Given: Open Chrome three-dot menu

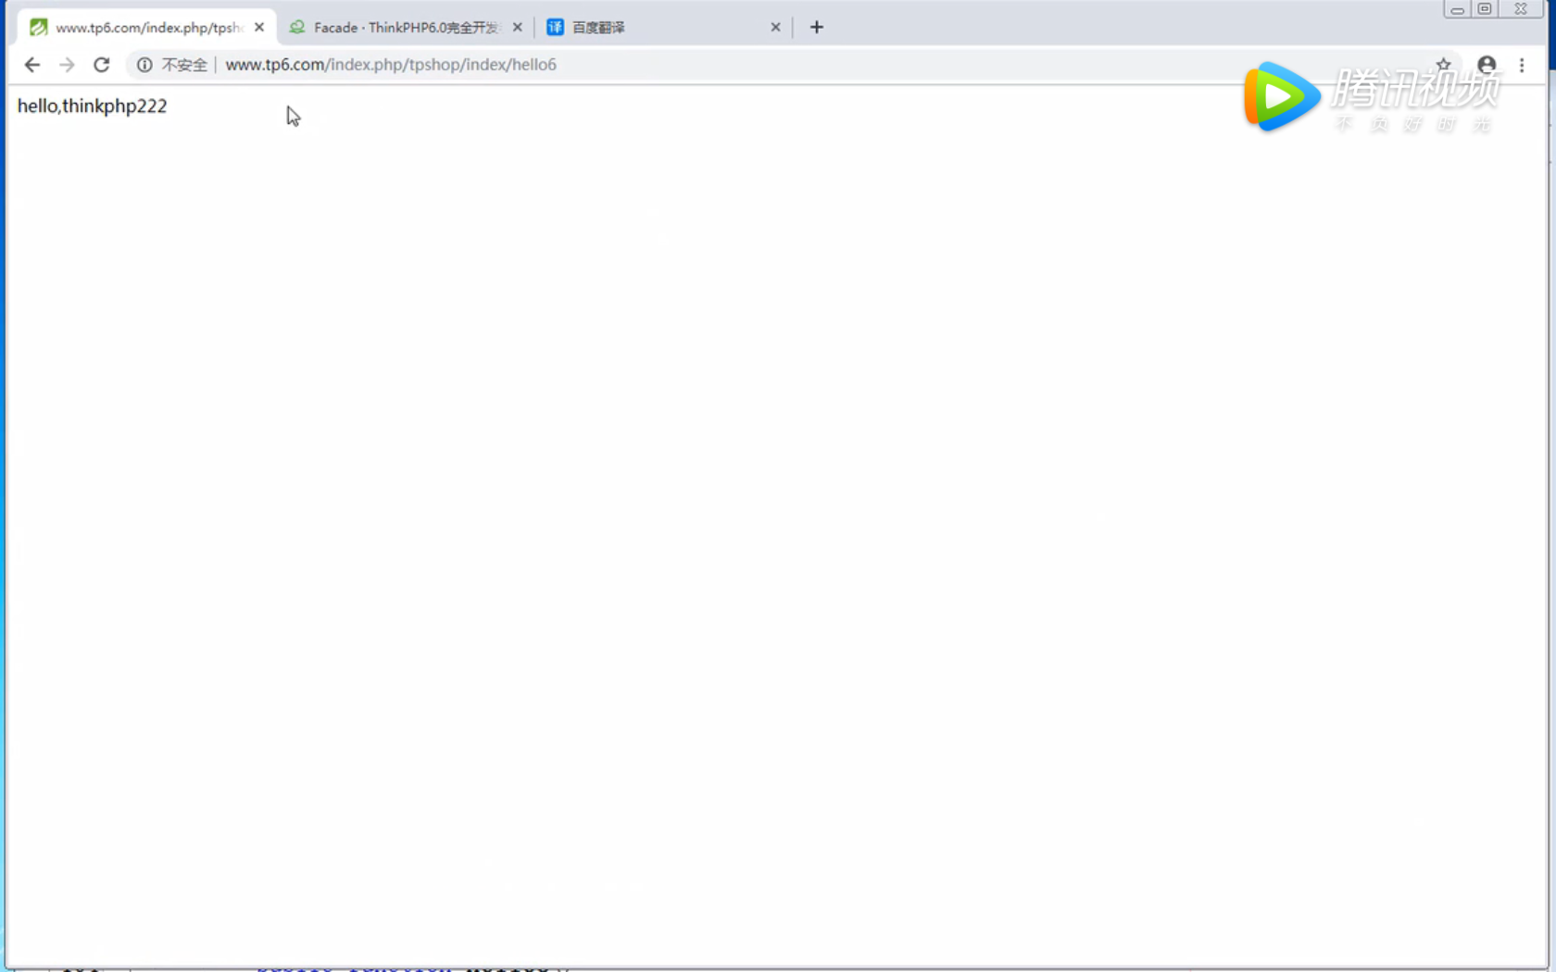Looking at the screenshot, I should [1522, 65].
